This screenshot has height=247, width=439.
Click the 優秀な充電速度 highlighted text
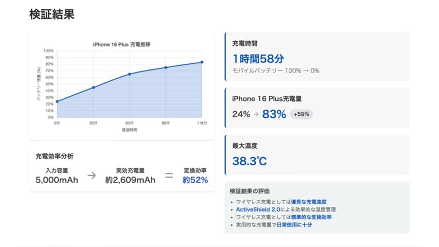click(309, 202)
